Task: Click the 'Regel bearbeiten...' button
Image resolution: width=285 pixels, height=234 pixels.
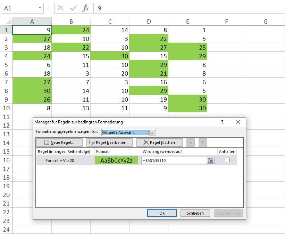Action: (109, 142)
